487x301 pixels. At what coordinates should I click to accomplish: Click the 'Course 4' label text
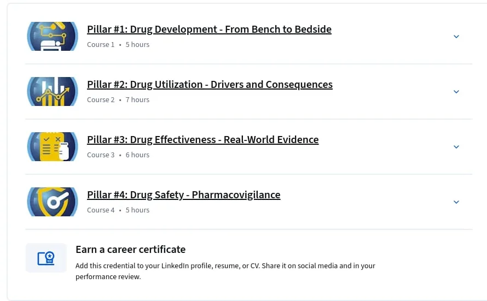pyautogui.click(x=101, y=210)
